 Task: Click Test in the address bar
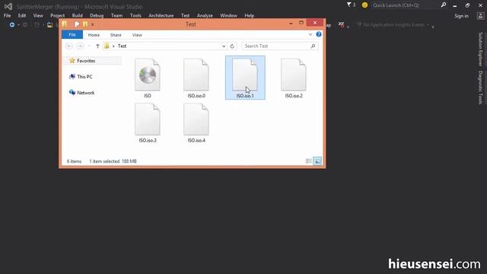[x=122, y=46]
